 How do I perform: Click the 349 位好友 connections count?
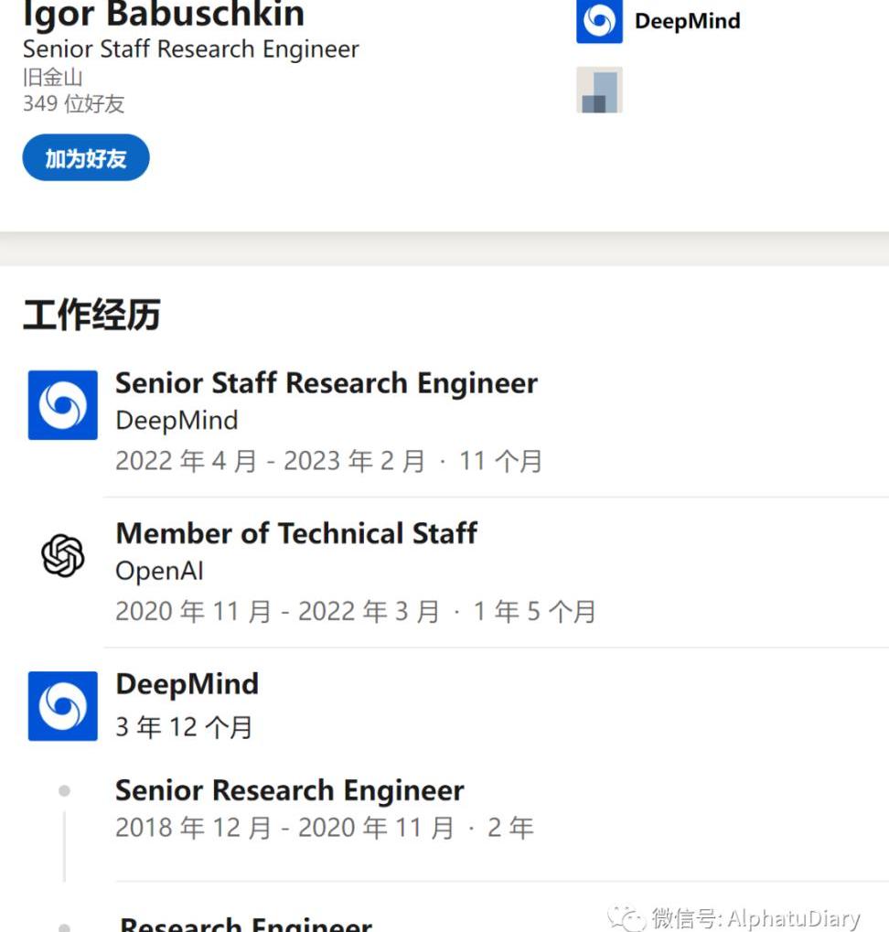click(x=74, y=103)
